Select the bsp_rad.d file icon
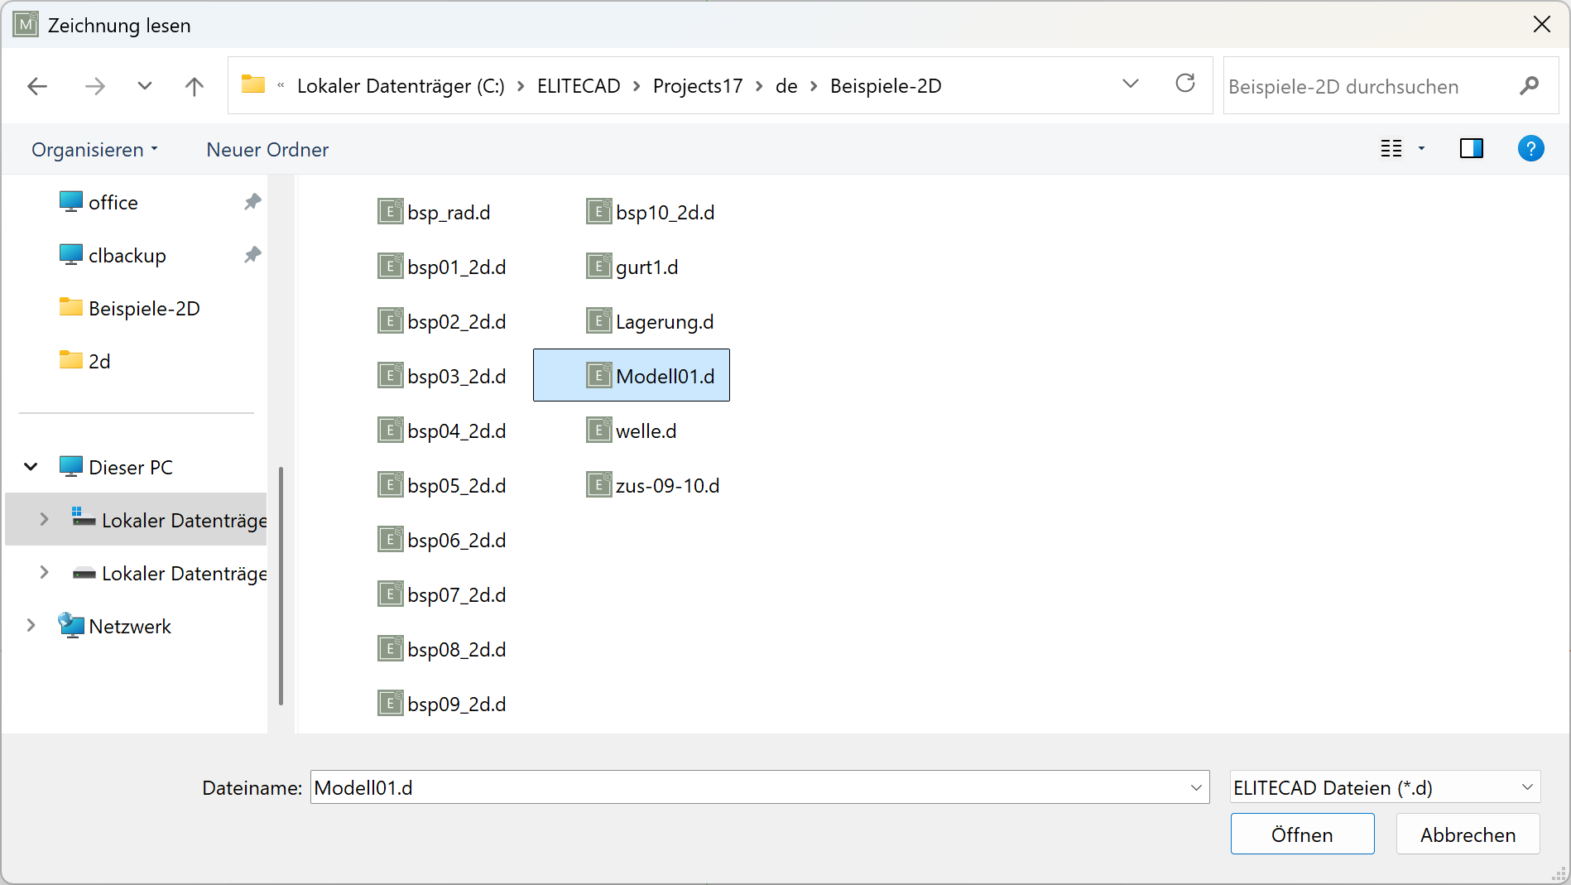The width and height of the screenshot is (1571, 885). [390, 213]
